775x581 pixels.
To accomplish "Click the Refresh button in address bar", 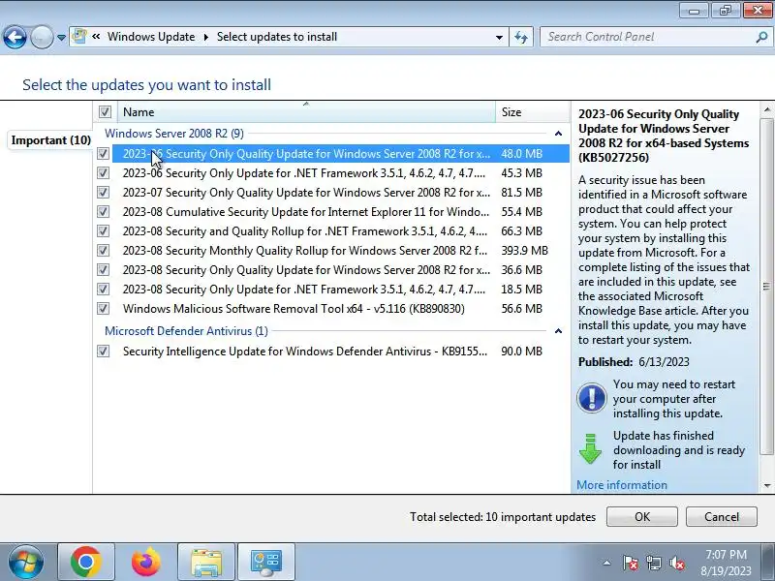I will tap(521, 37).
